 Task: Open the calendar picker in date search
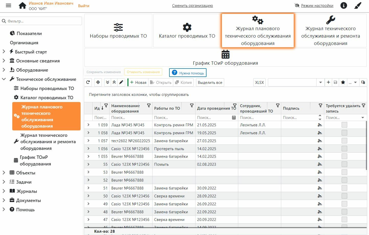coord(234,118)
